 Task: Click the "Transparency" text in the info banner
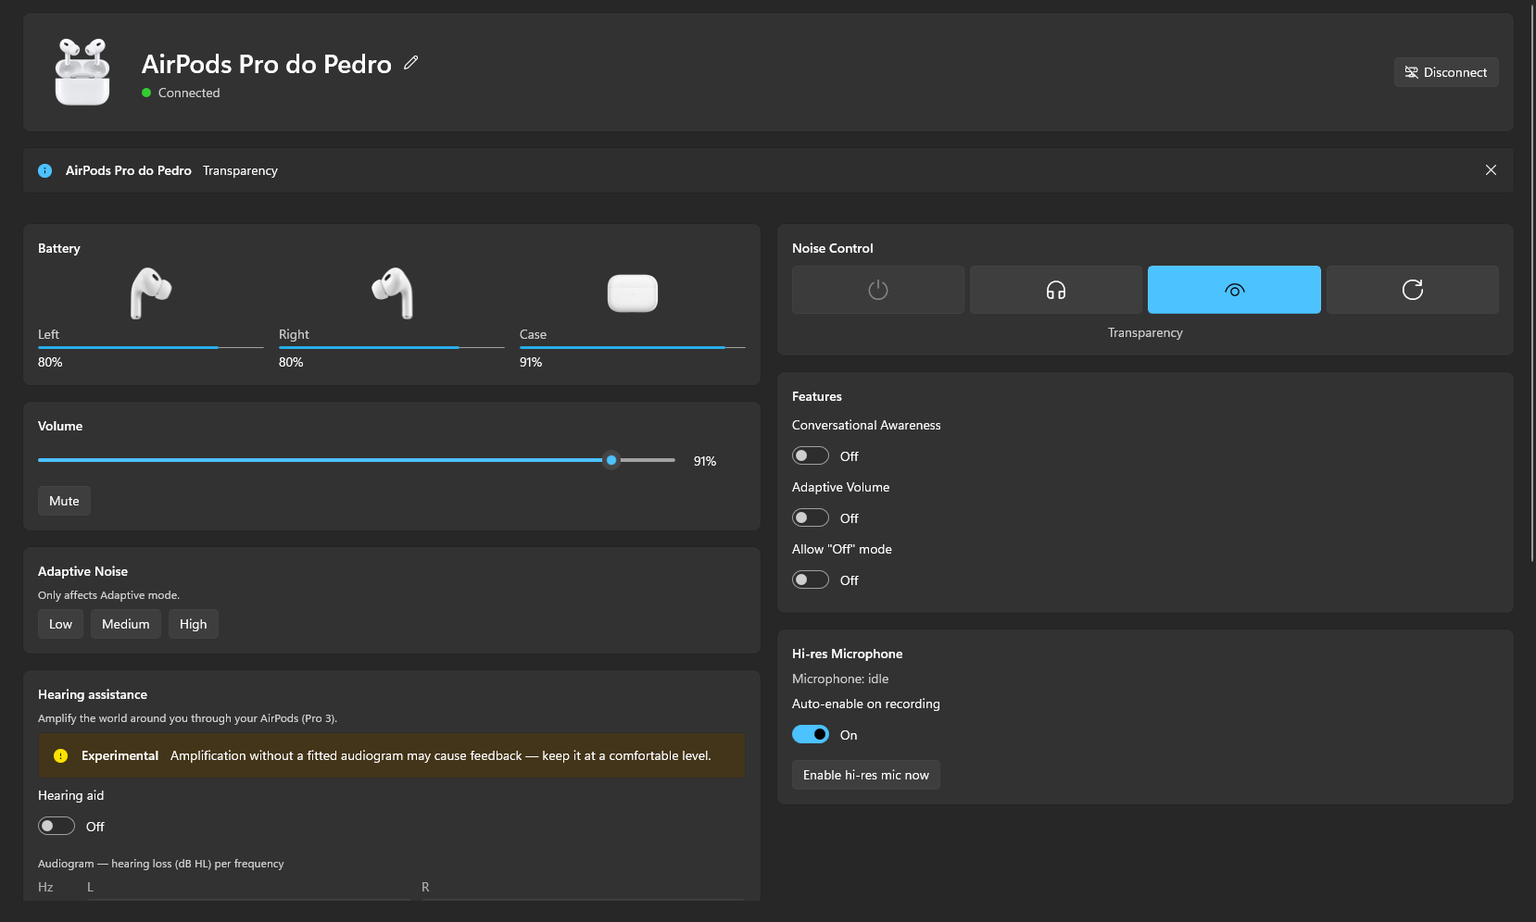240,170
